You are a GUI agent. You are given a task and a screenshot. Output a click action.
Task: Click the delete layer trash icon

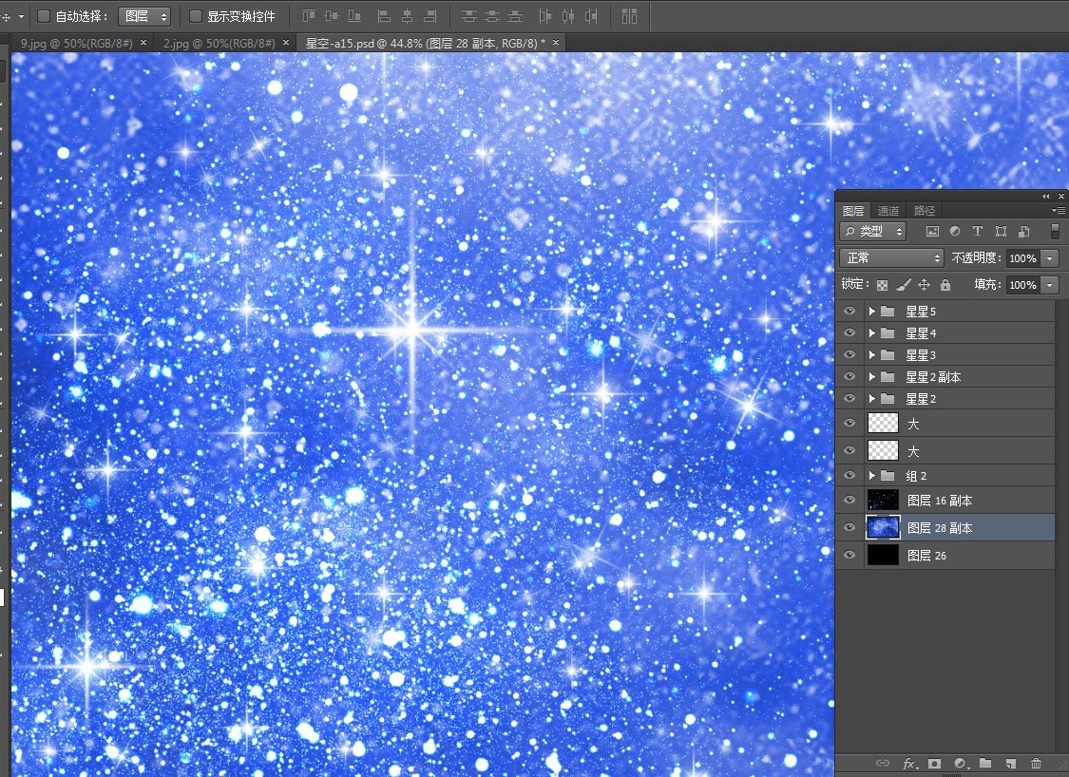(1036, 764)
